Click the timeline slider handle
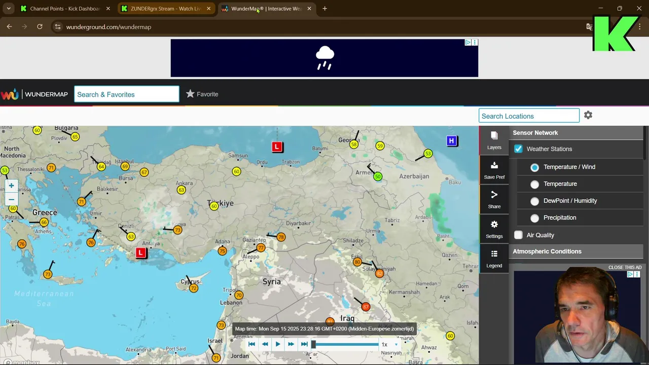The width and height of the screenshot is (649, 365). (x=313, y=344)
